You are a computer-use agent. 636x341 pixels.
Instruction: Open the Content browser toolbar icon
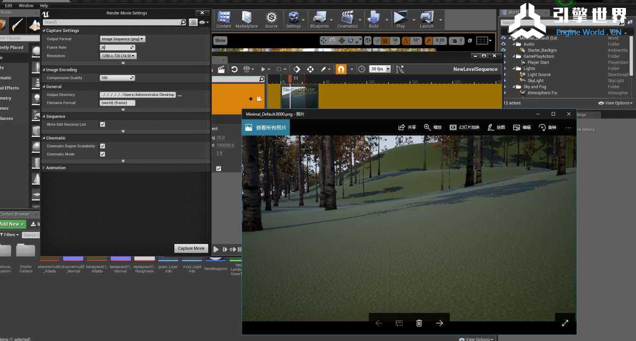tap(224, 20)
